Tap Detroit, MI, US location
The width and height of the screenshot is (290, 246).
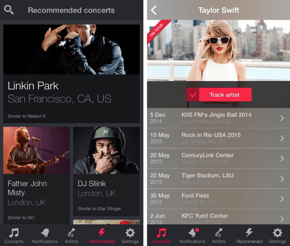tap(198, 202)
